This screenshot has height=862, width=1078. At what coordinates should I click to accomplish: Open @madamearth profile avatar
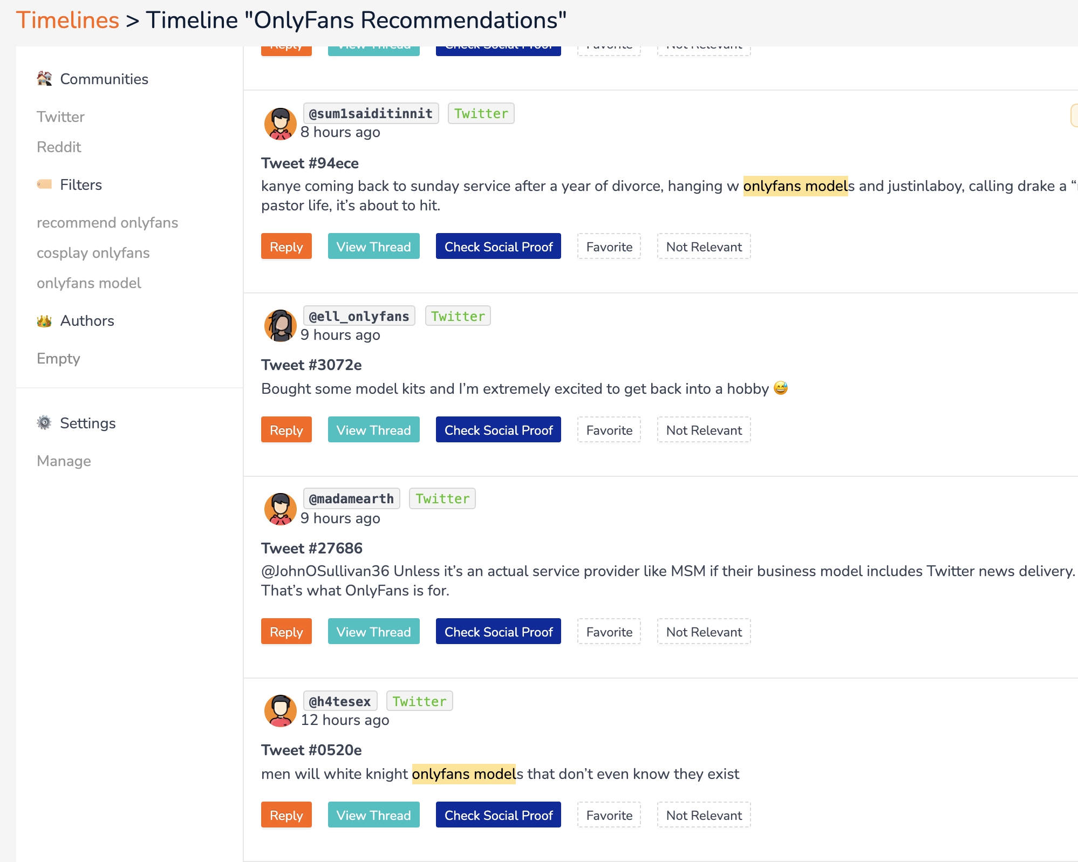tap(280, 509)
